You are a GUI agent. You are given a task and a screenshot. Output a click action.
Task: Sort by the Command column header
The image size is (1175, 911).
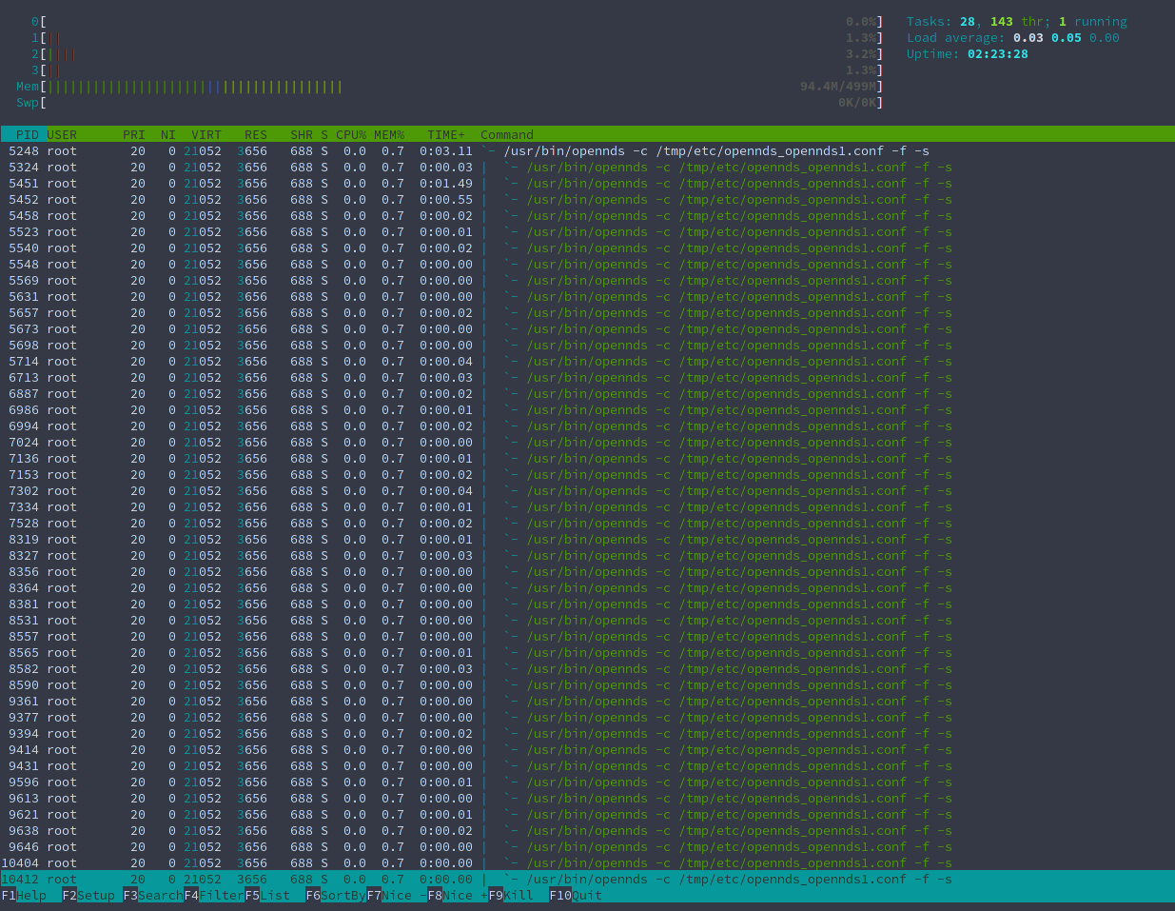505,134
